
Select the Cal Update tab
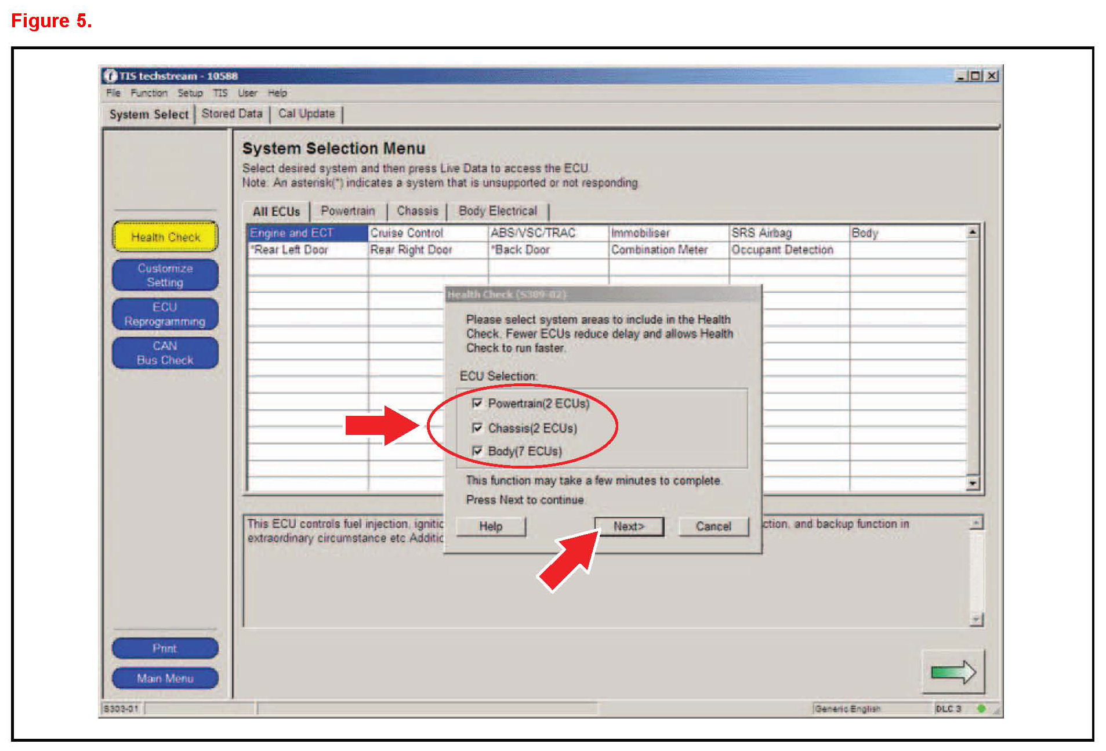tap(306, 114)
